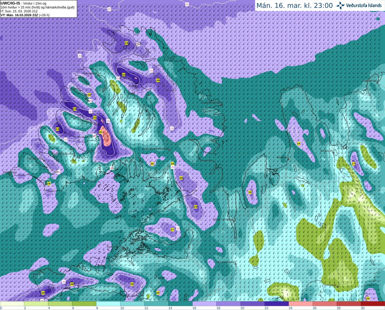The image size is (385, 310).
Task: Pick the 28–30 m/s red legend swatch
Action: [x=349, y=304]
